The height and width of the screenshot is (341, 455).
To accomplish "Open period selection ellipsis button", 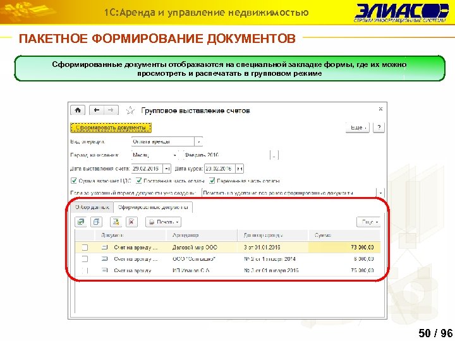I will [x=274, y=155].
